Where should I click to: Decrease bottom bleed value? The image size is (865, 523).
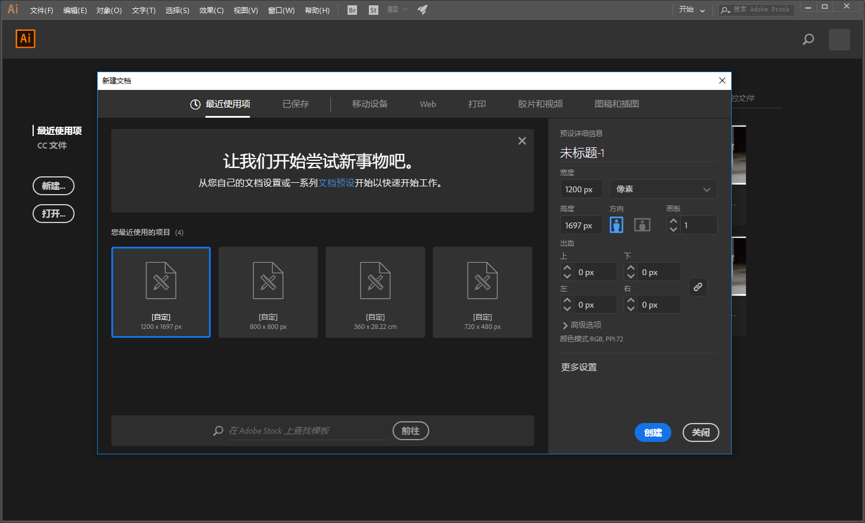coord(631,276)
